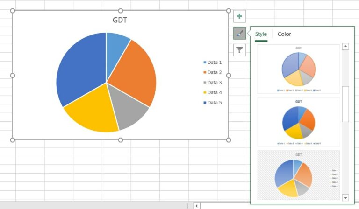Apply the second pie chart style thumbnail
The image size is (359, 209).
tap(299, 122)
